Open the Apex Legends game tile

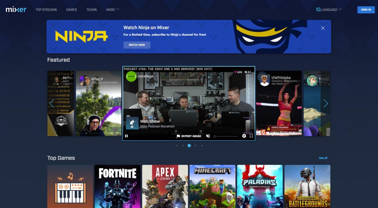click(165, 186)
